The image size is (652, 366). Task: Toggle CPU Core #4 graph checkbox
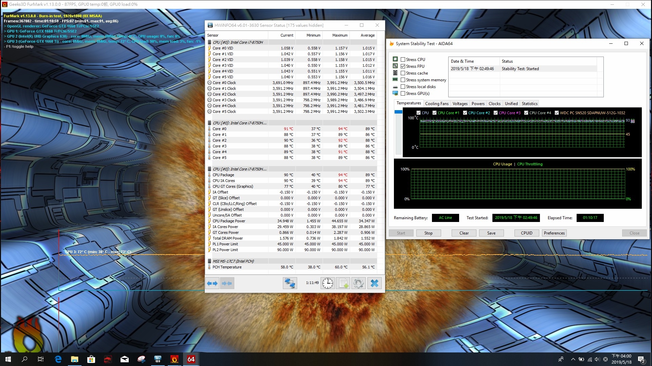(526, 113)
